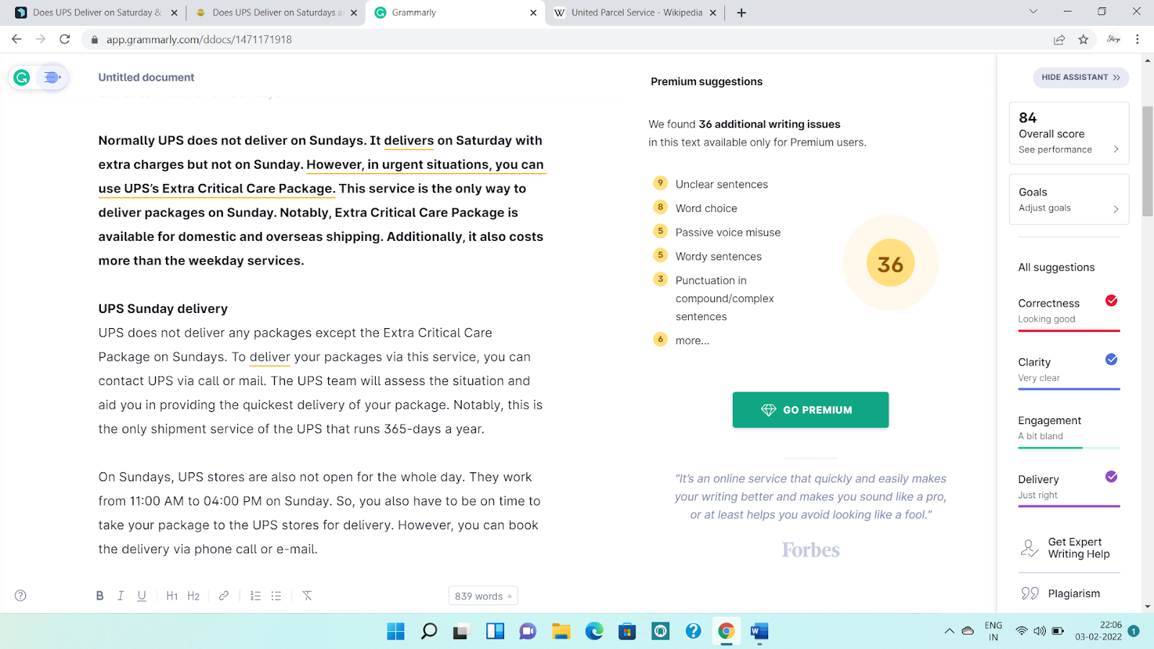Open the Chrome three-dot menu
Screen dimensions: 1154x649
[1137, 40]
